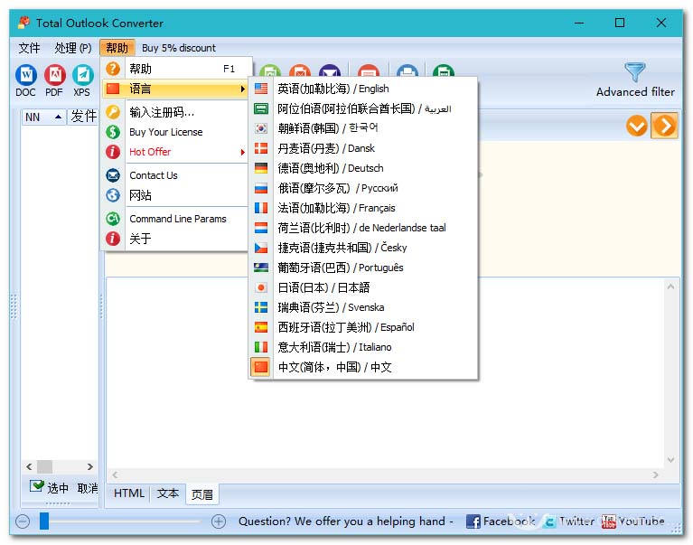693x545 pixels.
Task: Open the Twitter link
Action: click(569, 522)
